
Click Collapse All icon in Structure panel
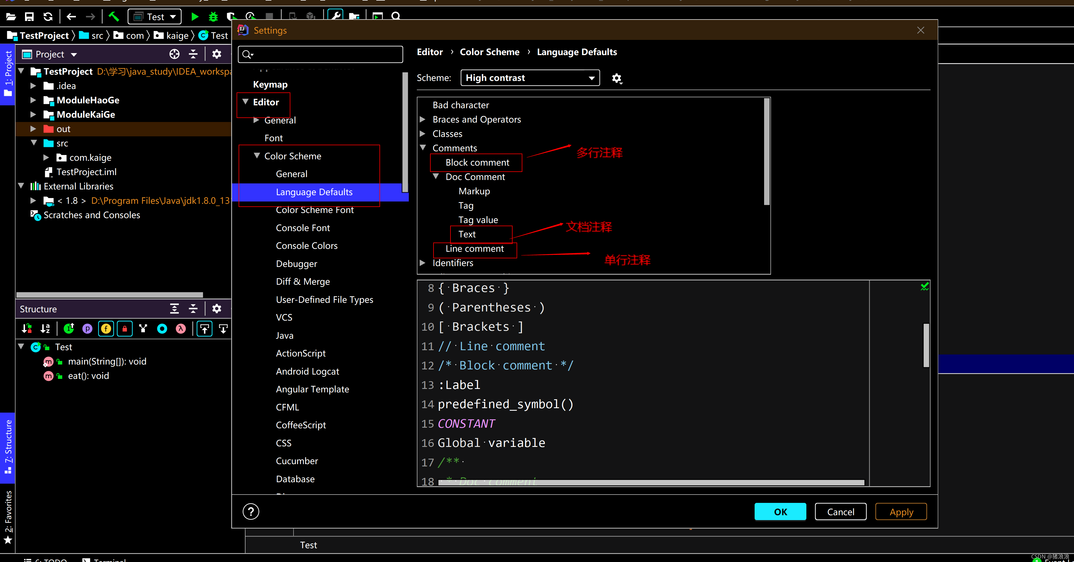(193, 309)
